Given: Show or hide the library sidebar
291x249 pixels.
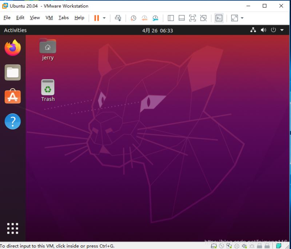Looking at the screenshot, I should (x=171, y=18).
